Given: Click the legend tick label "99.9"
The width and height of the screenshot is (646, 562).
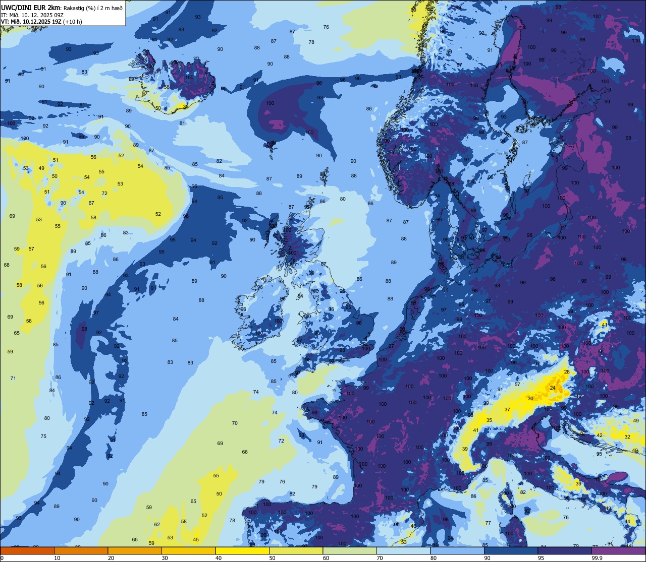Looking at the screenshot, I should pyautogui.click(x=597, y=558).
